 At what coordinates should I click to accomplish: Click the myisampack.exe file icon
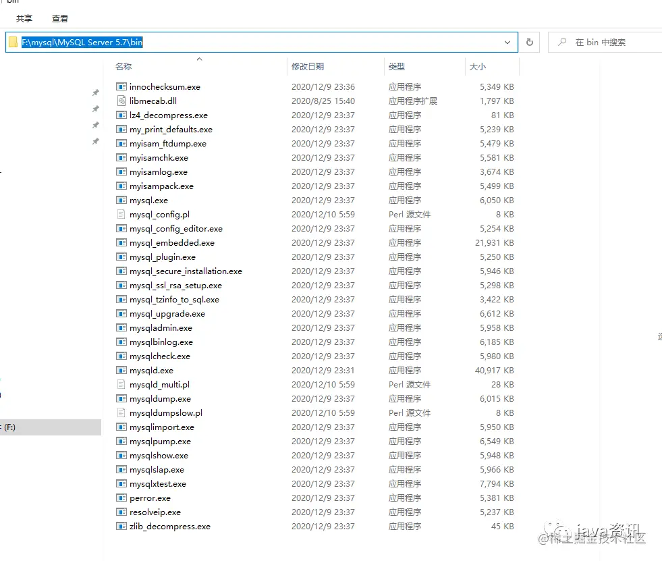121,186
